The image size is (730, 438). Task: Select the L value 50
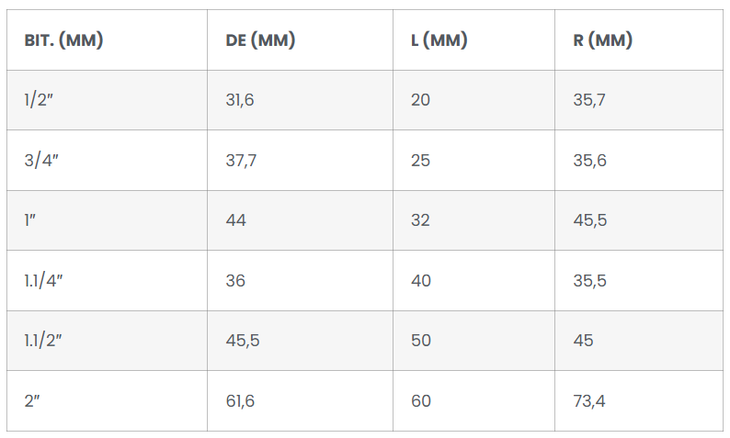click(x=421, y=341)
